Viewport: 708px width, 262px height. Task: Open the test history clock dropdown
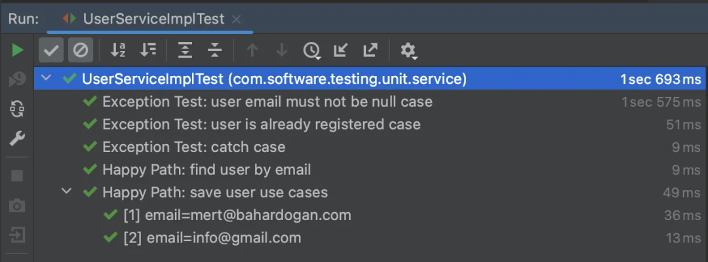(x=311, y=50)
